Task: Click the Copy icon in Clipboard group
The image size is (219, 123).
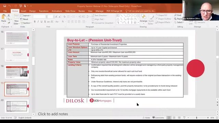Action: [x=9, y=19]
